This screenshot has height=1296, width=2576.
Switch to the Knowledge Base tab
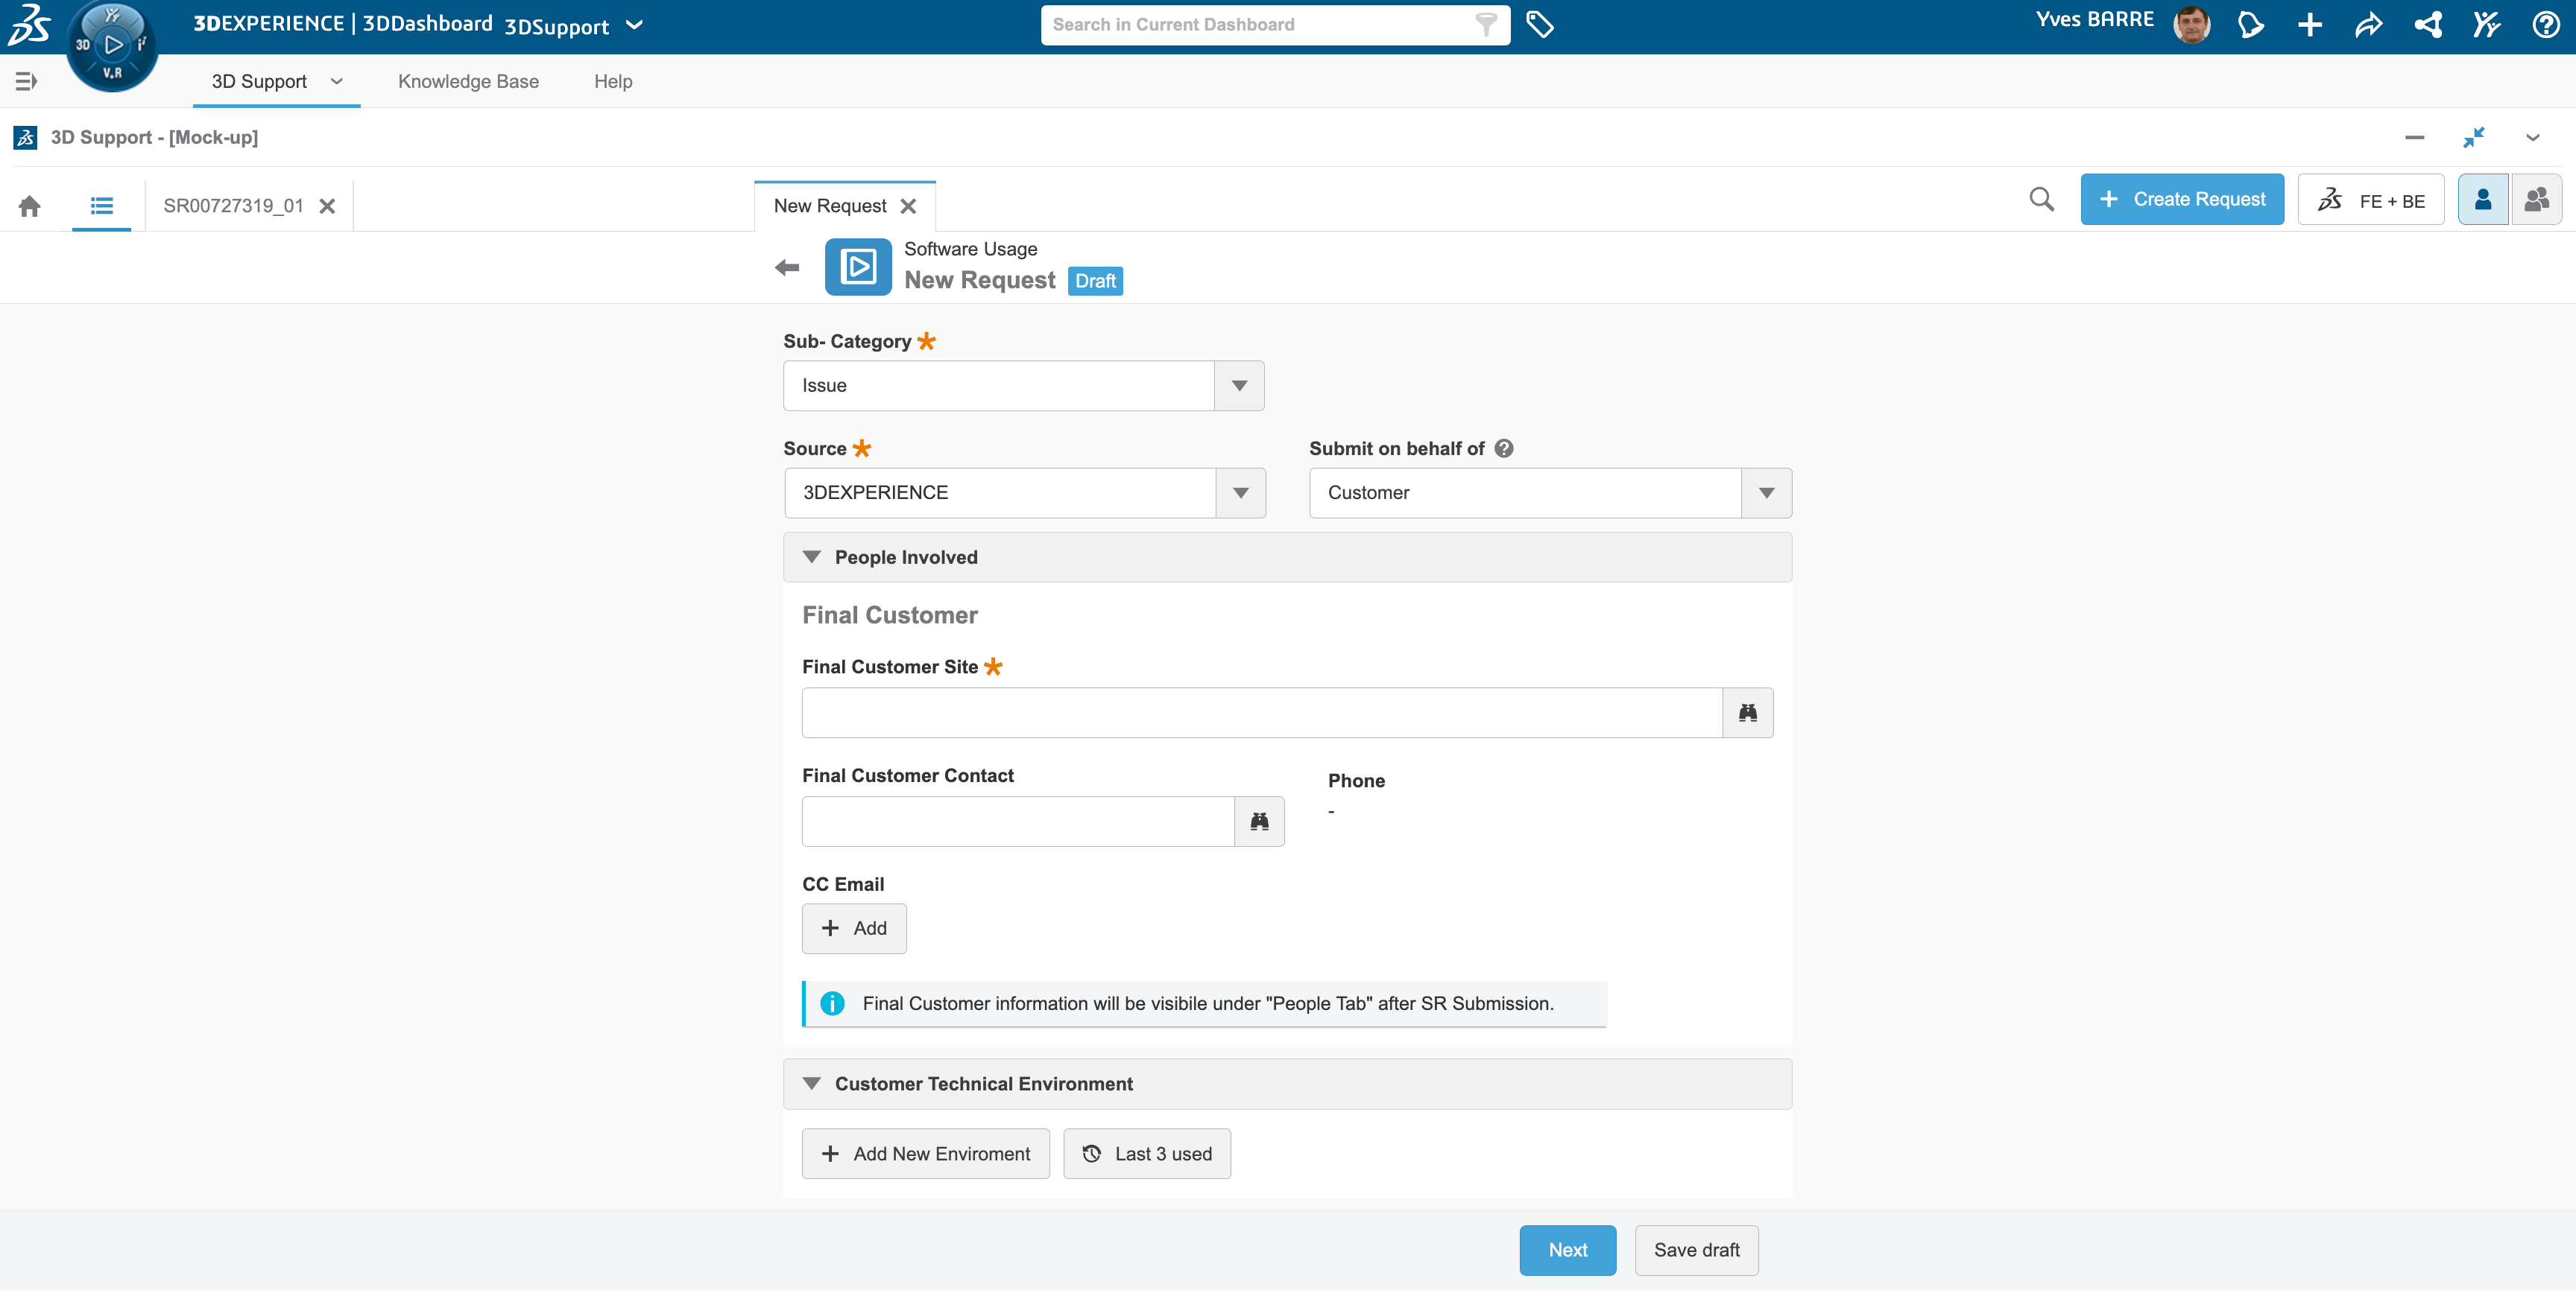pyautogui.click(x=468, y=82)
